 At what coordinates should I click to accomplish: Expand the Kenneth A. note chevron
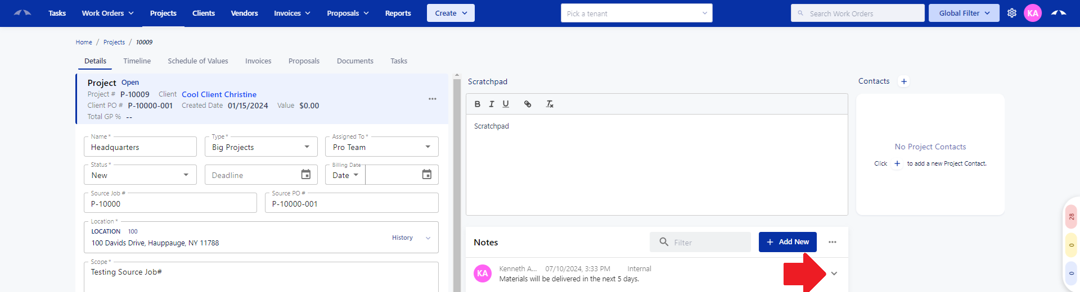(x=834, y=273)
